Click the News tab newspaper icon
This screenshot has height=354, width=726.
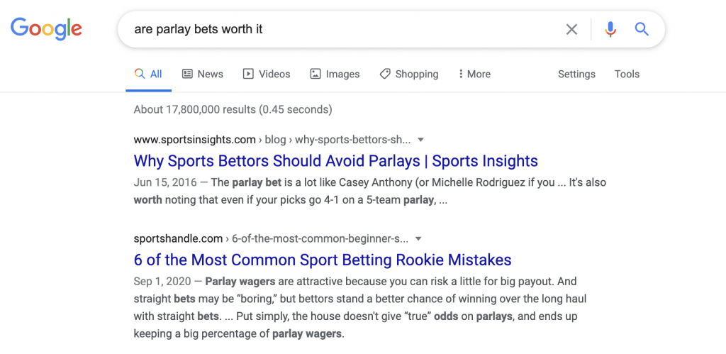(x=187, y=74)
